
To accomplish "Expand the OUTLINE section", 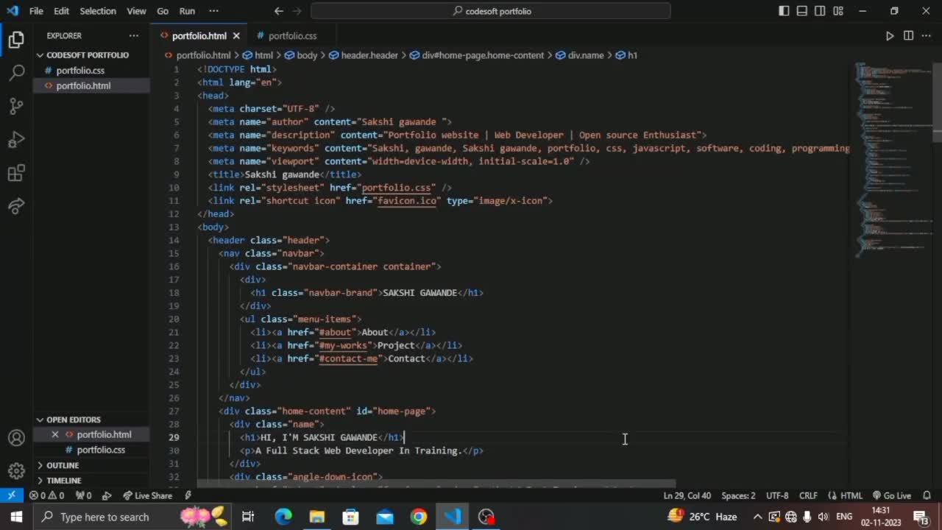I will pyautogui.click(x=63, y=465).
